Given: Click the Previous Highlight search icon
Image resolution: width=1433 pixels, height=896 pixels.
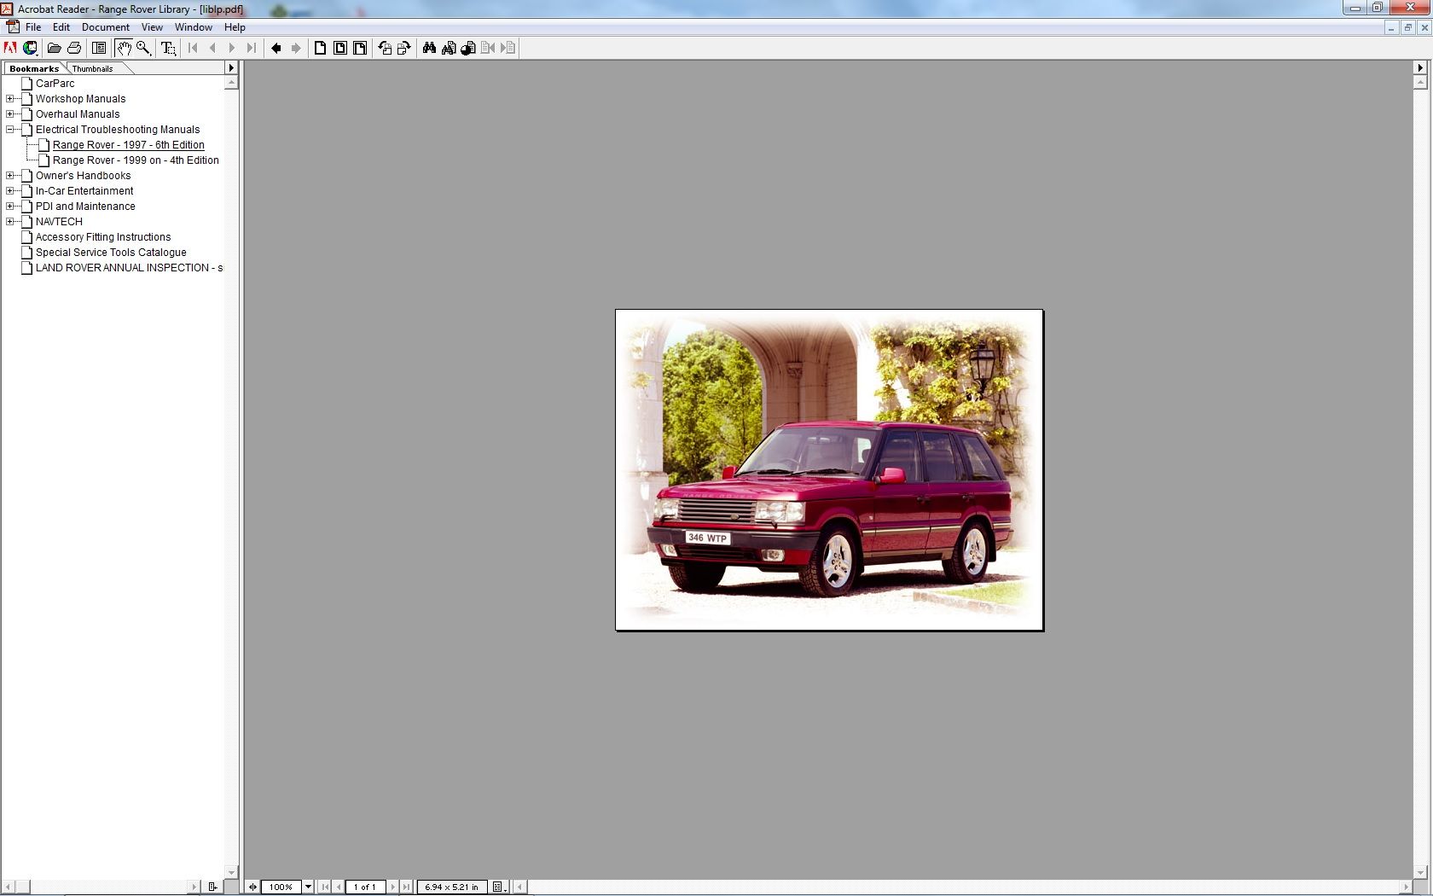Looking at the screenshot, I should click(488, 49).
